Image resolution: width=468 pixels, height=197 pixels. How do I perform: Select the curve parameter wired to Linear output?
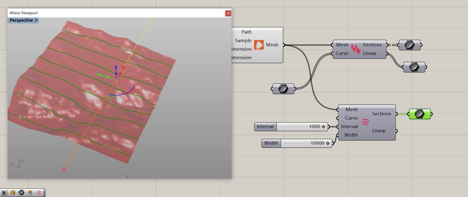tap(414, 67)
